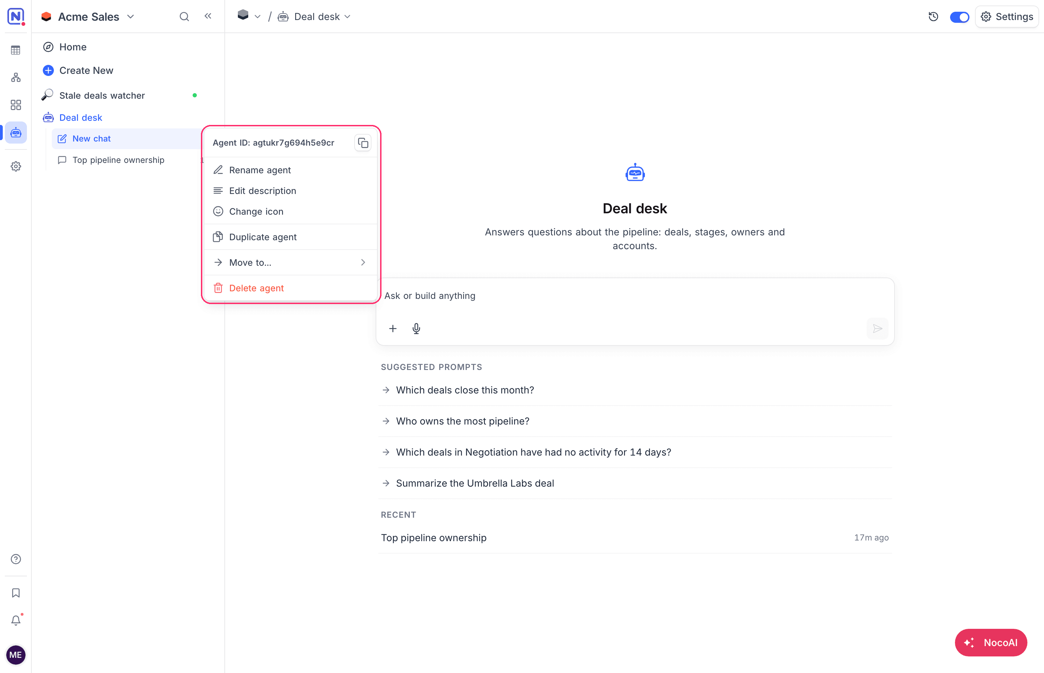Open the ME user avatar
Image resolution: width=1044 pixels, height=673 pixels.
[x=16, y=655]
